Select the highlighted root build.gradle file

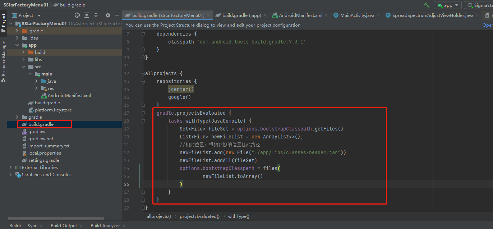(x=41, y=124)
